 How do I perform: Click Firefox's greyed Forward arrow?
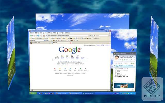[35, 36]
